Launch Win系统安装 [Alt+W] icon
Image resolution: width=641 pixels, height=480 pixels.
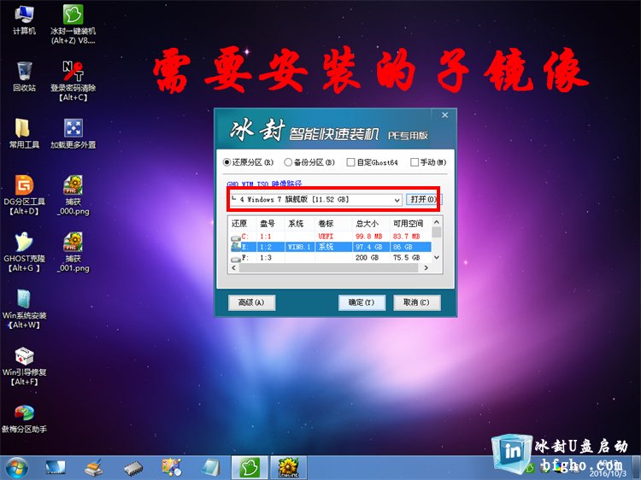tap(24, 308)
